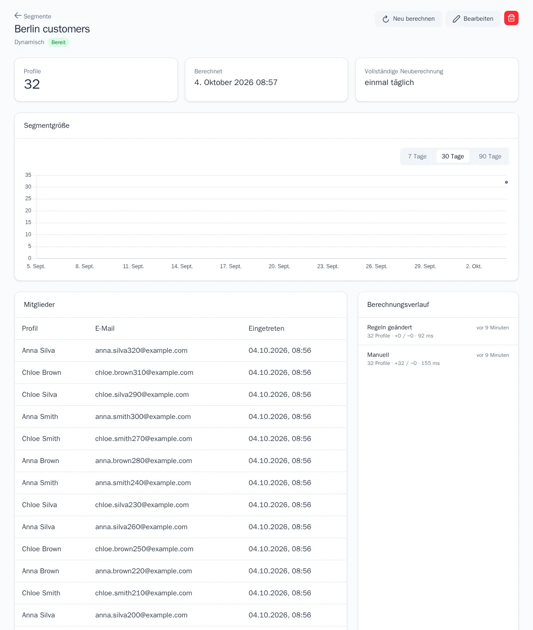The image size is (533, 630).
Task: Click the Profile count card showing 32
Action: pos(96,80)
